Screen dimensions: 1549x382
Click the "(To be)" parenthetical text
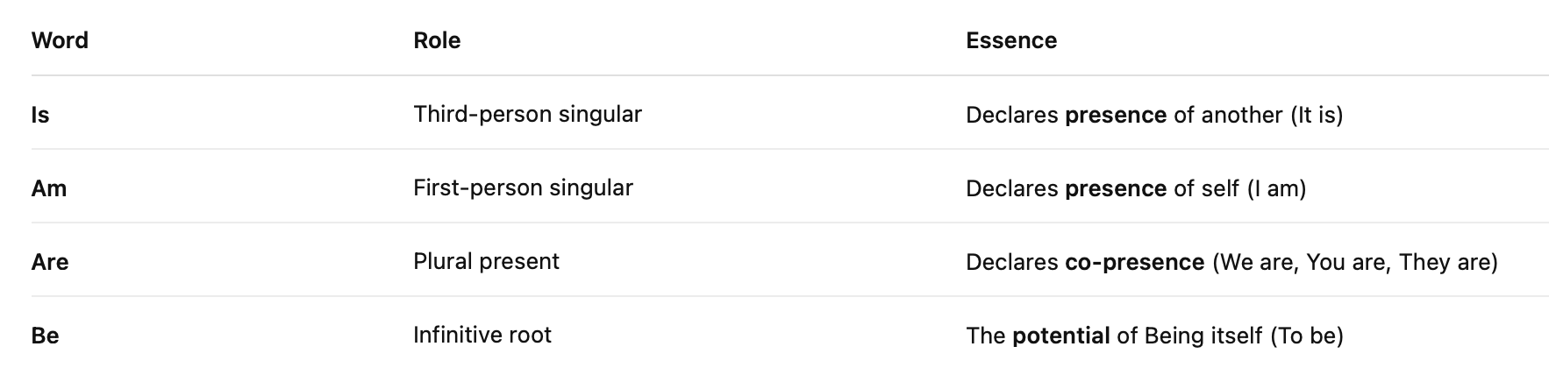pyautogui.click(x=1307, y=336)
